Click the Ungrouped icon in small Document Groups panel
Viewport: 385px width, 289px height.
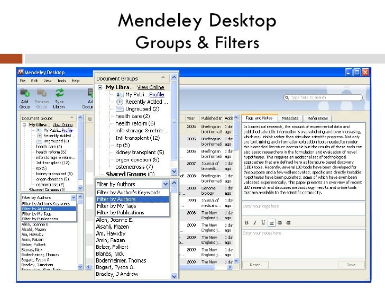point(39,141)
